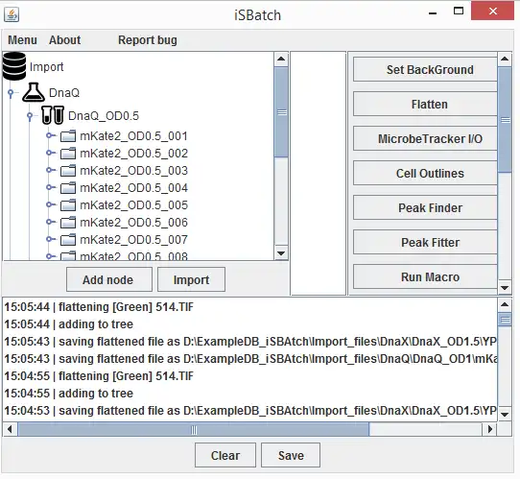Open the Menu menu
This screenshot has width=520, height=479.
tap(22, 40)
